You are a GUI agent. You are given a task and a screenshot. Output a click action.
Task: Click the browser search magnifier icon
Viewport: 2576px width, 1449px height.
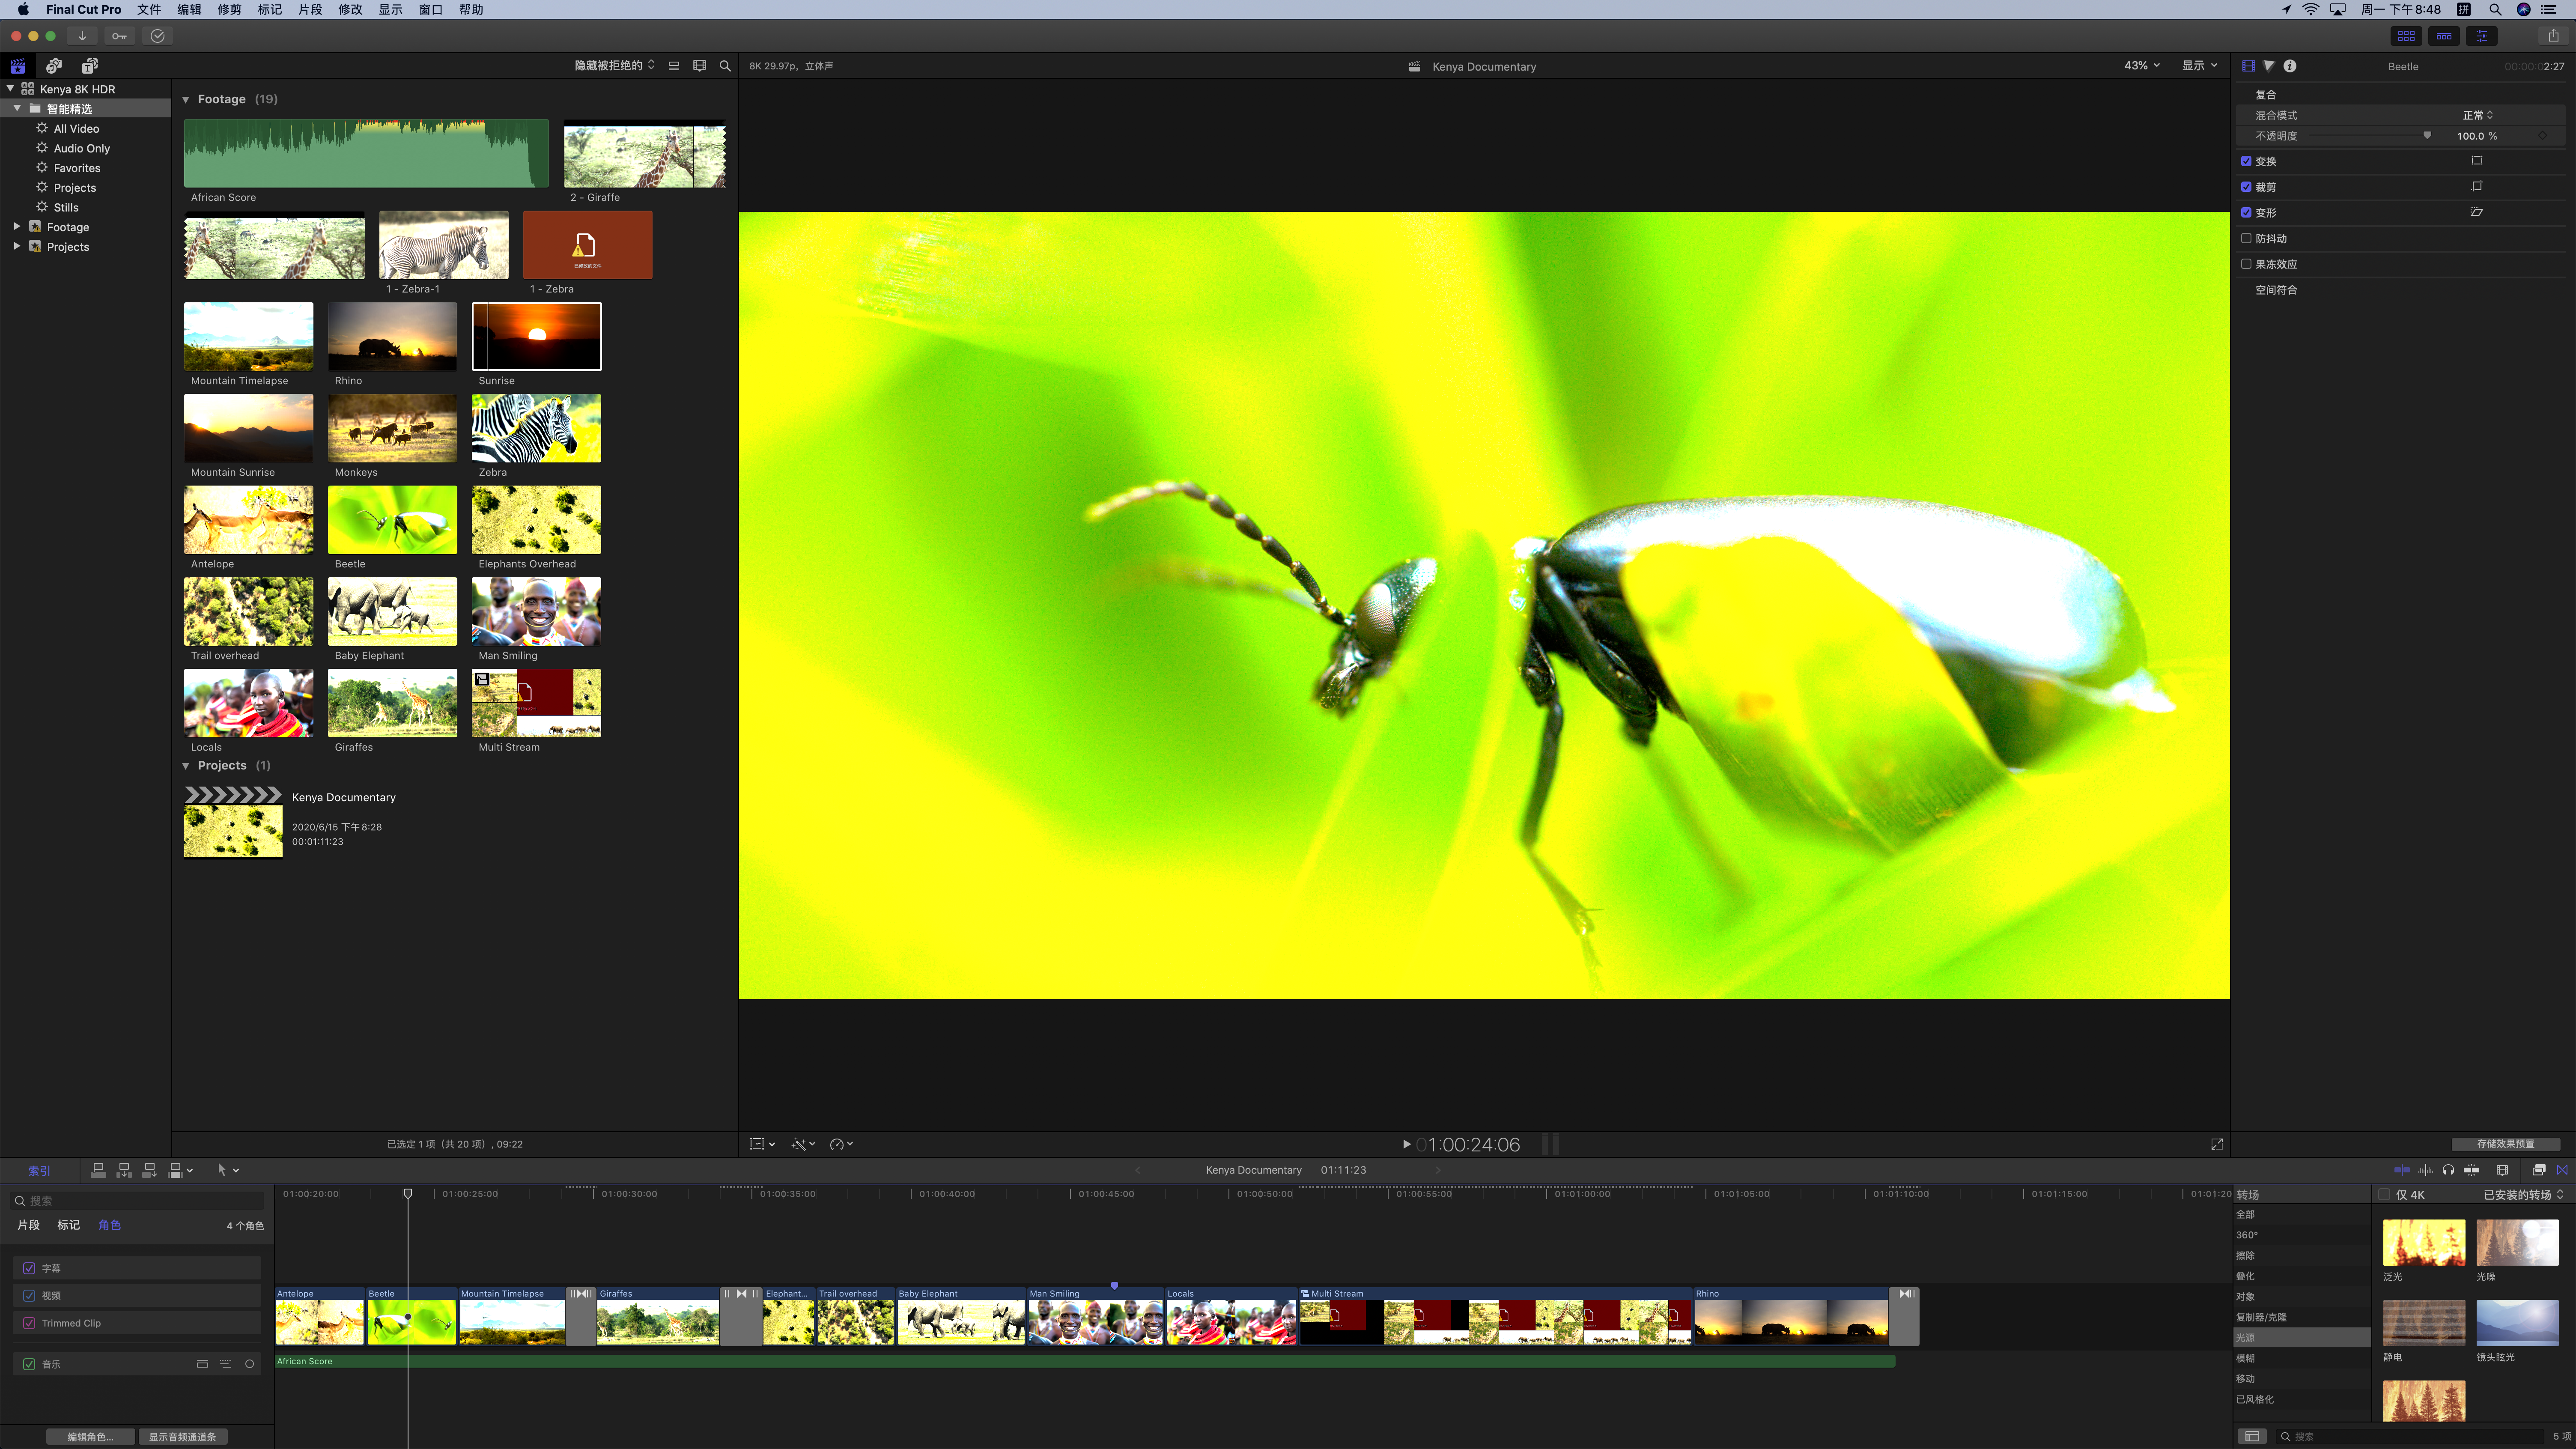pyautogui.click(x=725, y=66)
